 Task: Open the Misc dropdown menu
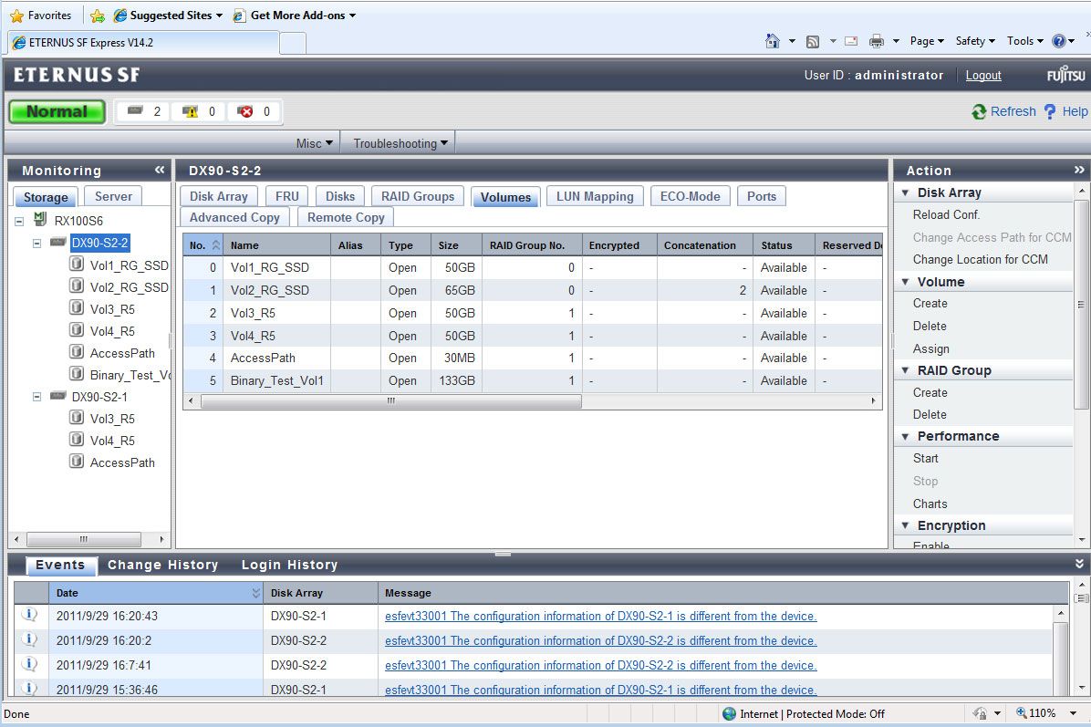315,143
